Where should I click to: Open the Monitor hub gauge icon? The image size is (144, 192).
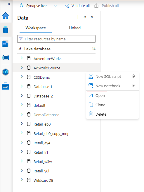6,72
